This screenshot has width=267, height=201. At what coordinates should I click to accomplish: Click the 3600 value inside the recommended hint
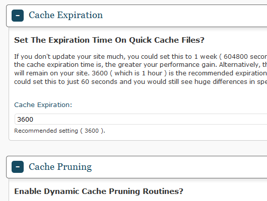92,131
